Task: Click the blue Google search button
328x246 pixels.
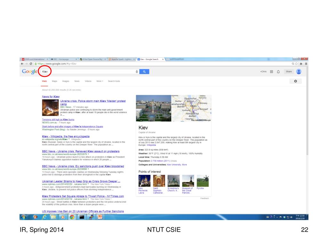Action: coord(144,71)
